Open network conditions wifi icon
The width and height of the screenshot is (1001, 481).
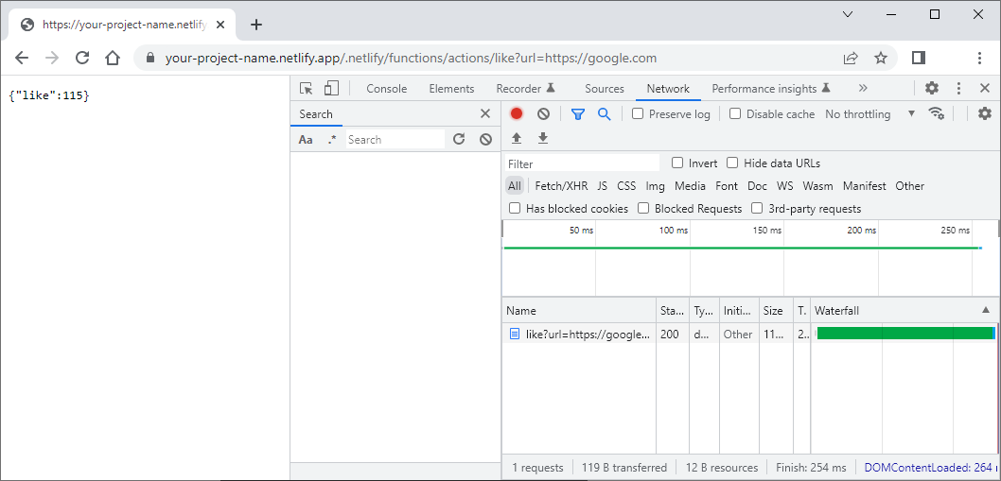(937, 113)
